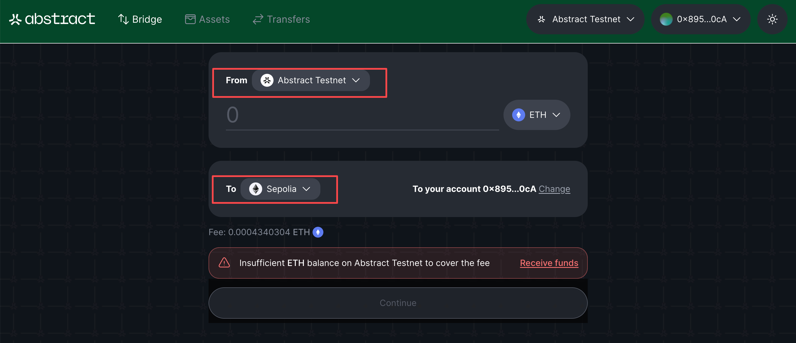Click the Abstract logo in the header

click(52, 19)
